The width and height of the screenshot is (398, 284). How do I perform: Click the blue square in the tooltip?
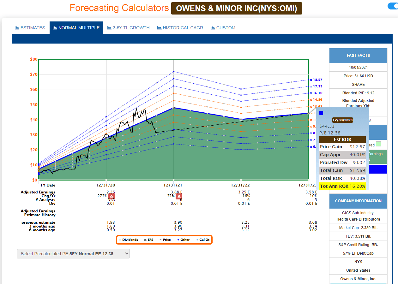[x=321, y=113]
